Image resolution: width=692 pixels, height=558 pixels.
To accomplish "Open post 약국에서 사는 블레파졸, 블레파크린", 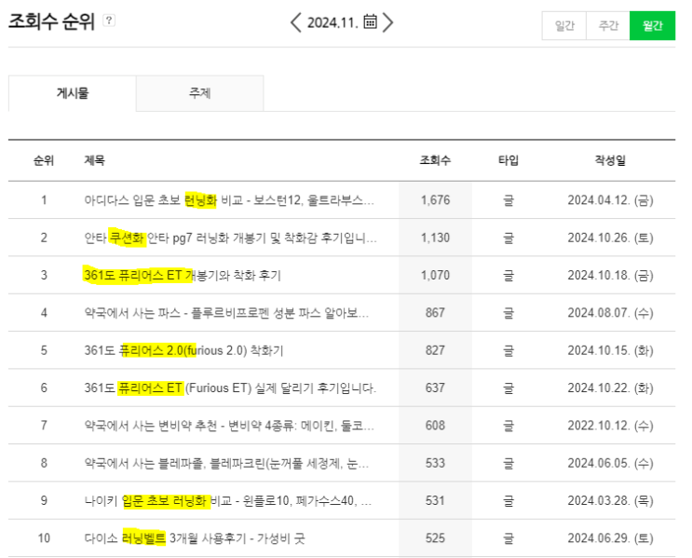I will point(227,463).
